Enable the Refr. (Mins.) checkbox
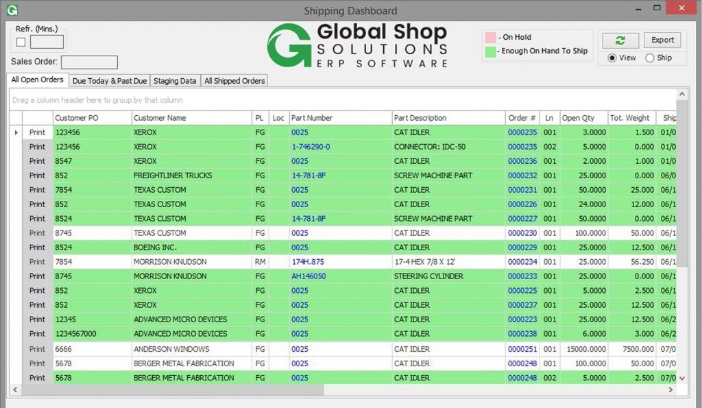 click(21, 42)
